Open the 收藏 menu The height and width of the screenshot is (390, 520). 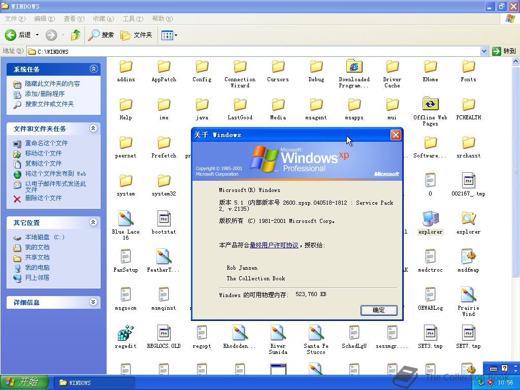pos(104,19)
